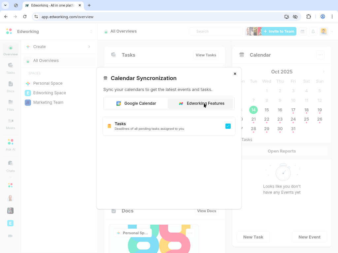Switch to the Google Calendar tab
Viewport: 338px width, 253px height.
[136, 103]
